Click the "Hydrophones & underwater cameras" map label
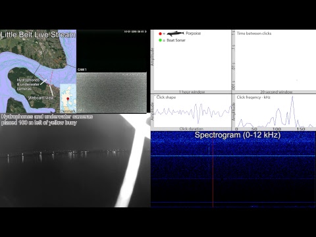The width and height of the screenshot is (316, 237). [28, 84]
